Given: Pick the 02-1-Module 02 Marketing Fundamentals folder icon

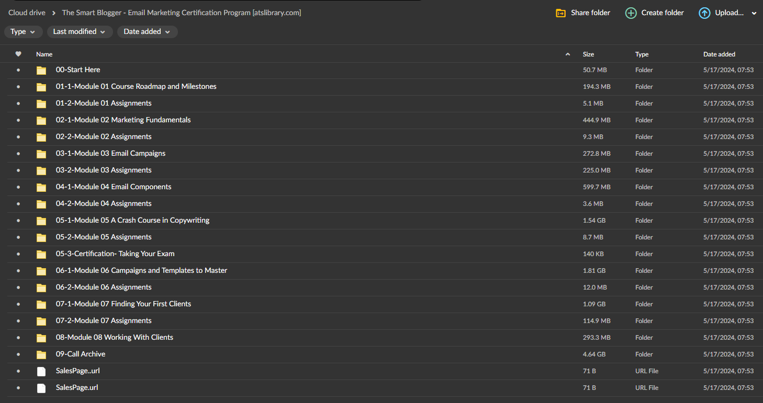Looking at the screenshot, I should point(41,120).
